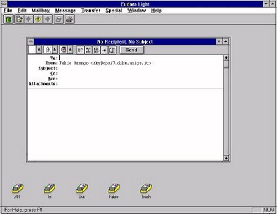
Task: Open the Trash mailbox icon
Action: click(146, 191)
